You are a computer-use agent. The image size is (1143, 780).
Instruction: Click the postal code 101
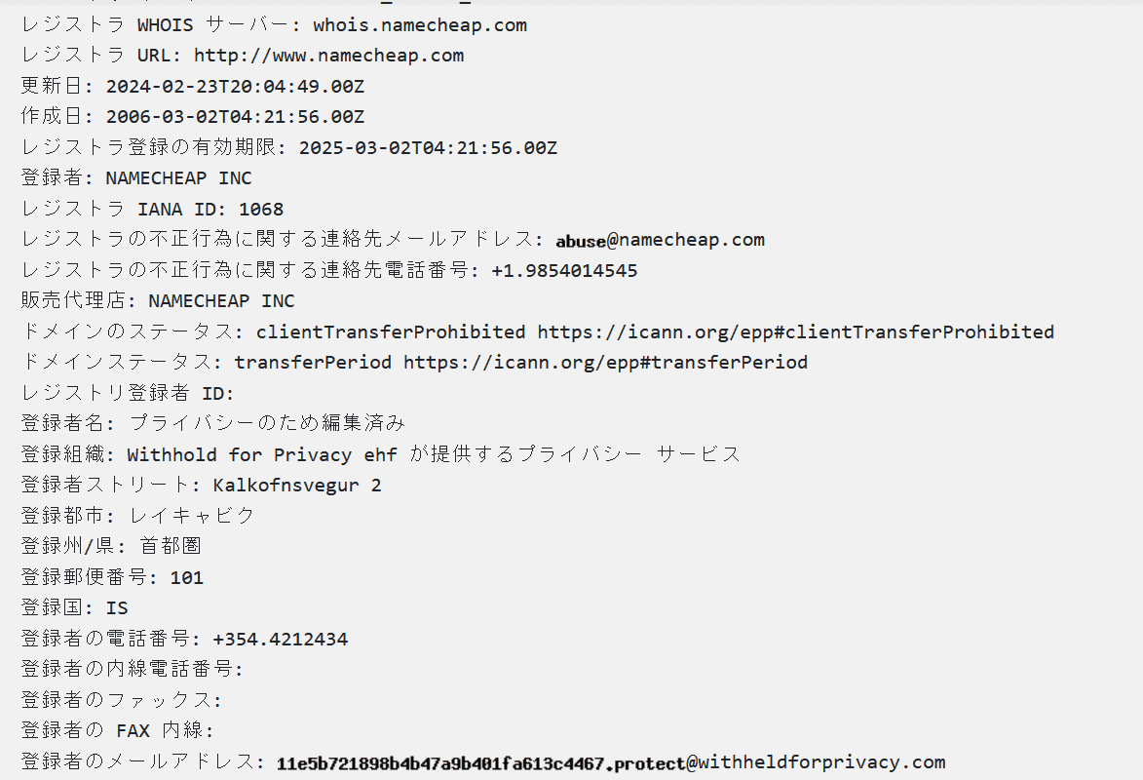[186, 578]
